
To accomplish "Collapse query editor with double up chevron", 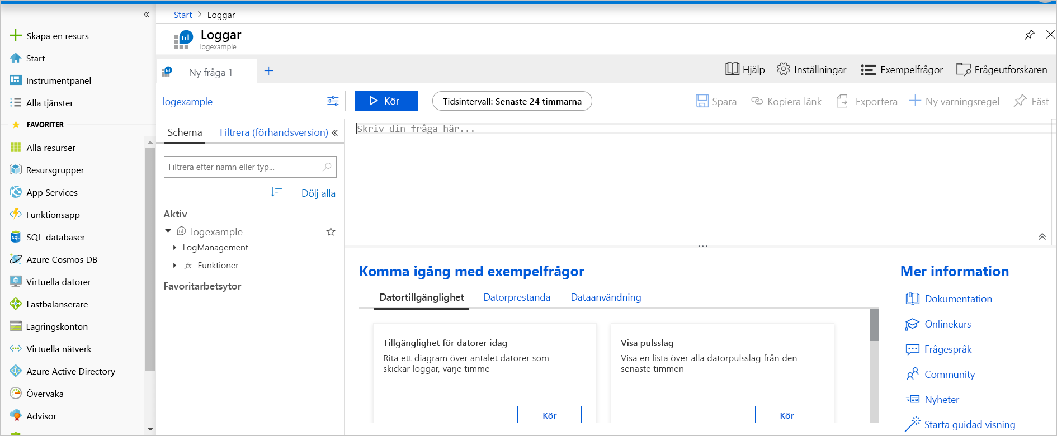I will (1042, 236).
